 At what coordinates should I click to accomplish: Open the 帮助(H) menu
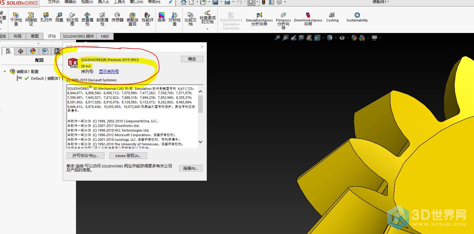(x=154, y=2)
